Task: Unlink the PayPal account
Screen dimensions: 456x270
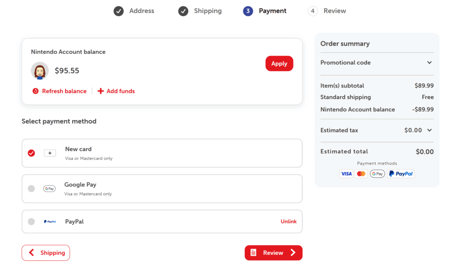Action: pos(288,222)
